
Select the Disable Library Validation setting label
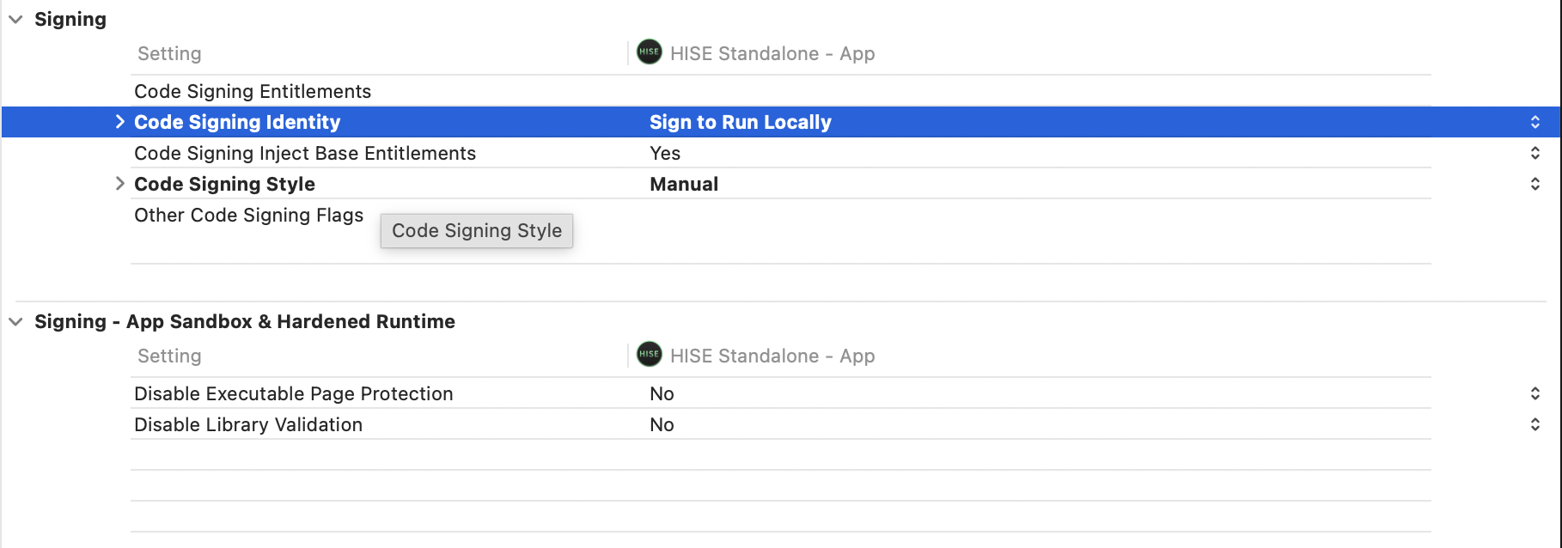coord(248,424)
